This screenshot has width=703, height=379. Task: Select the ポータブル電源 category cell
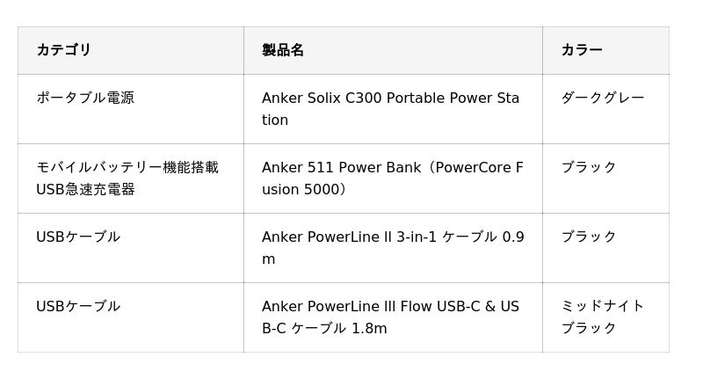[x=85, y=98]
